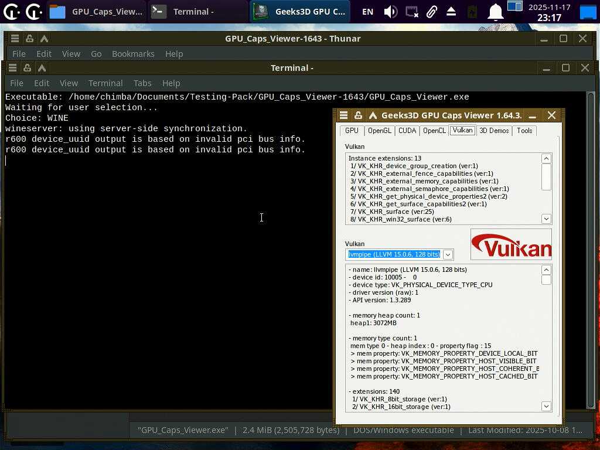The height and width of the screenshot is (450, 600).
Task: Open Terminal Edit menu
Action: [42, 83]
